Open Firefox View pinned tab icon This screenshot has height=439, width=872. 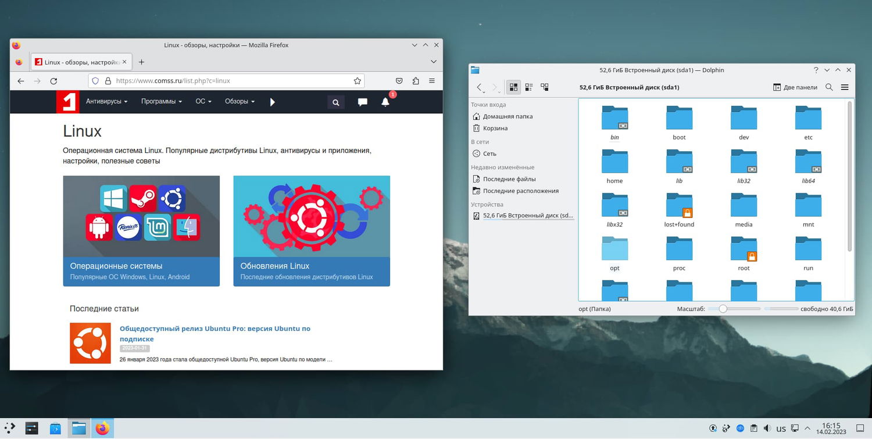(19, 62)
